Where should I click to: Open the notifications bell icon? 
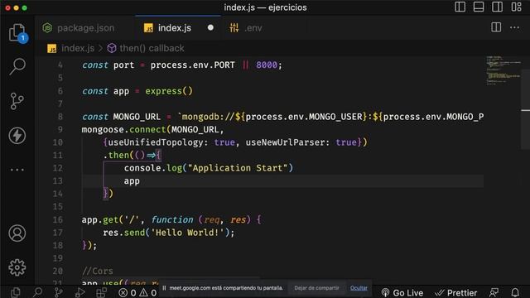tap(515, 292)
